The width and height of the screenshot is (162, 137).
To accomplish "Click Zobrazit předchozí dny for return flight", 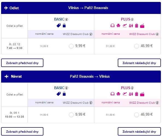I will click(x=22, y=132).
